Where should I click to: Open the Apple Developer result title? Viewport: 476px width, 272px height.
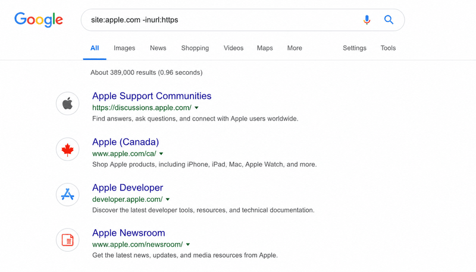[x=128, y=188]
